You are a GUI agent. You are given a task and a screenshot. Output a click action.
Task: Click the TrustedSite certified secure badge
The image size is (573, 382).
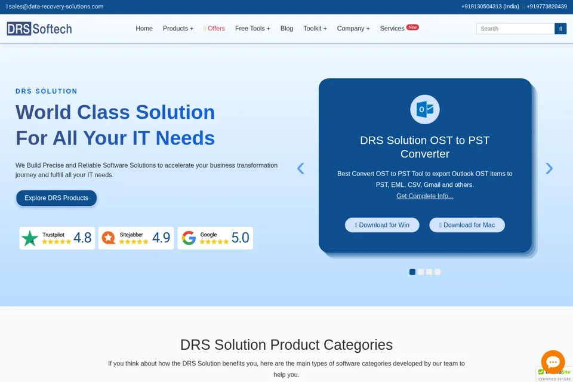coord(554,375)
